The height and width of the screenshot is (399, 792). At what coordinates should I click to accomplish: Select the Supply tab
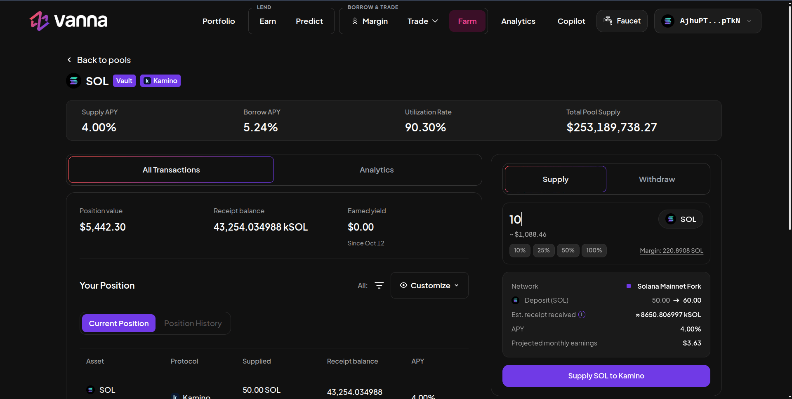(x=556, y=179)
